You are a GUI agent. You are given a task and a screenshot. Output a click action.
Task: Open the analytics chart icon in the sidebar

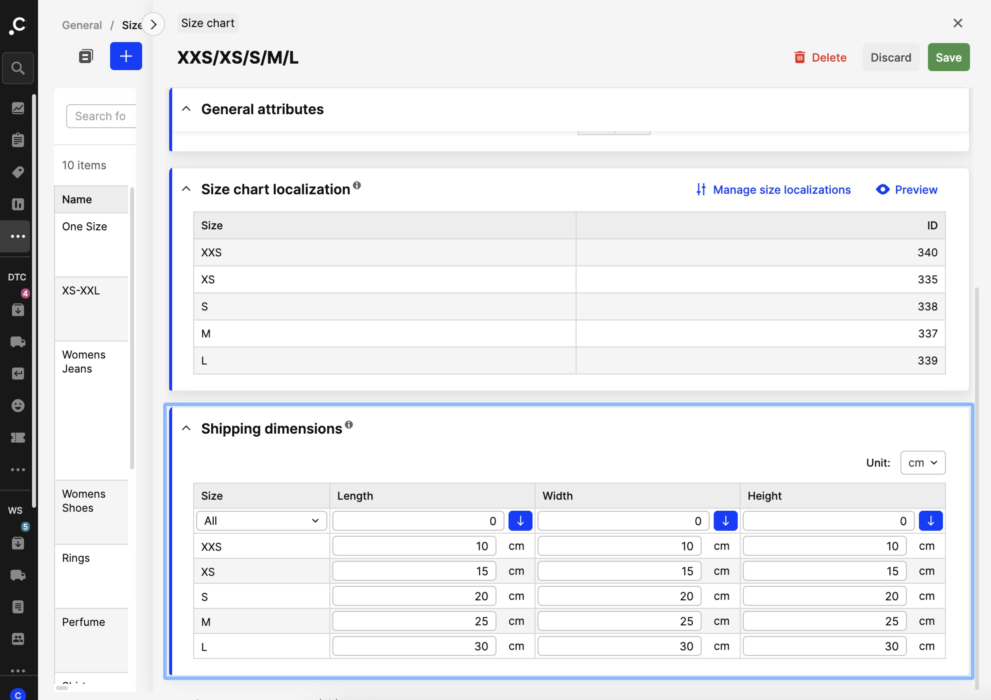[18, 108]
